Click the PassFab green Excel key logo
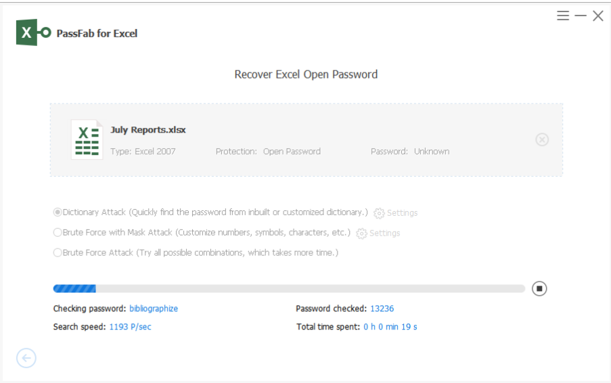Image resolution: width=611 pixels, height=383 pixels. 33,32
